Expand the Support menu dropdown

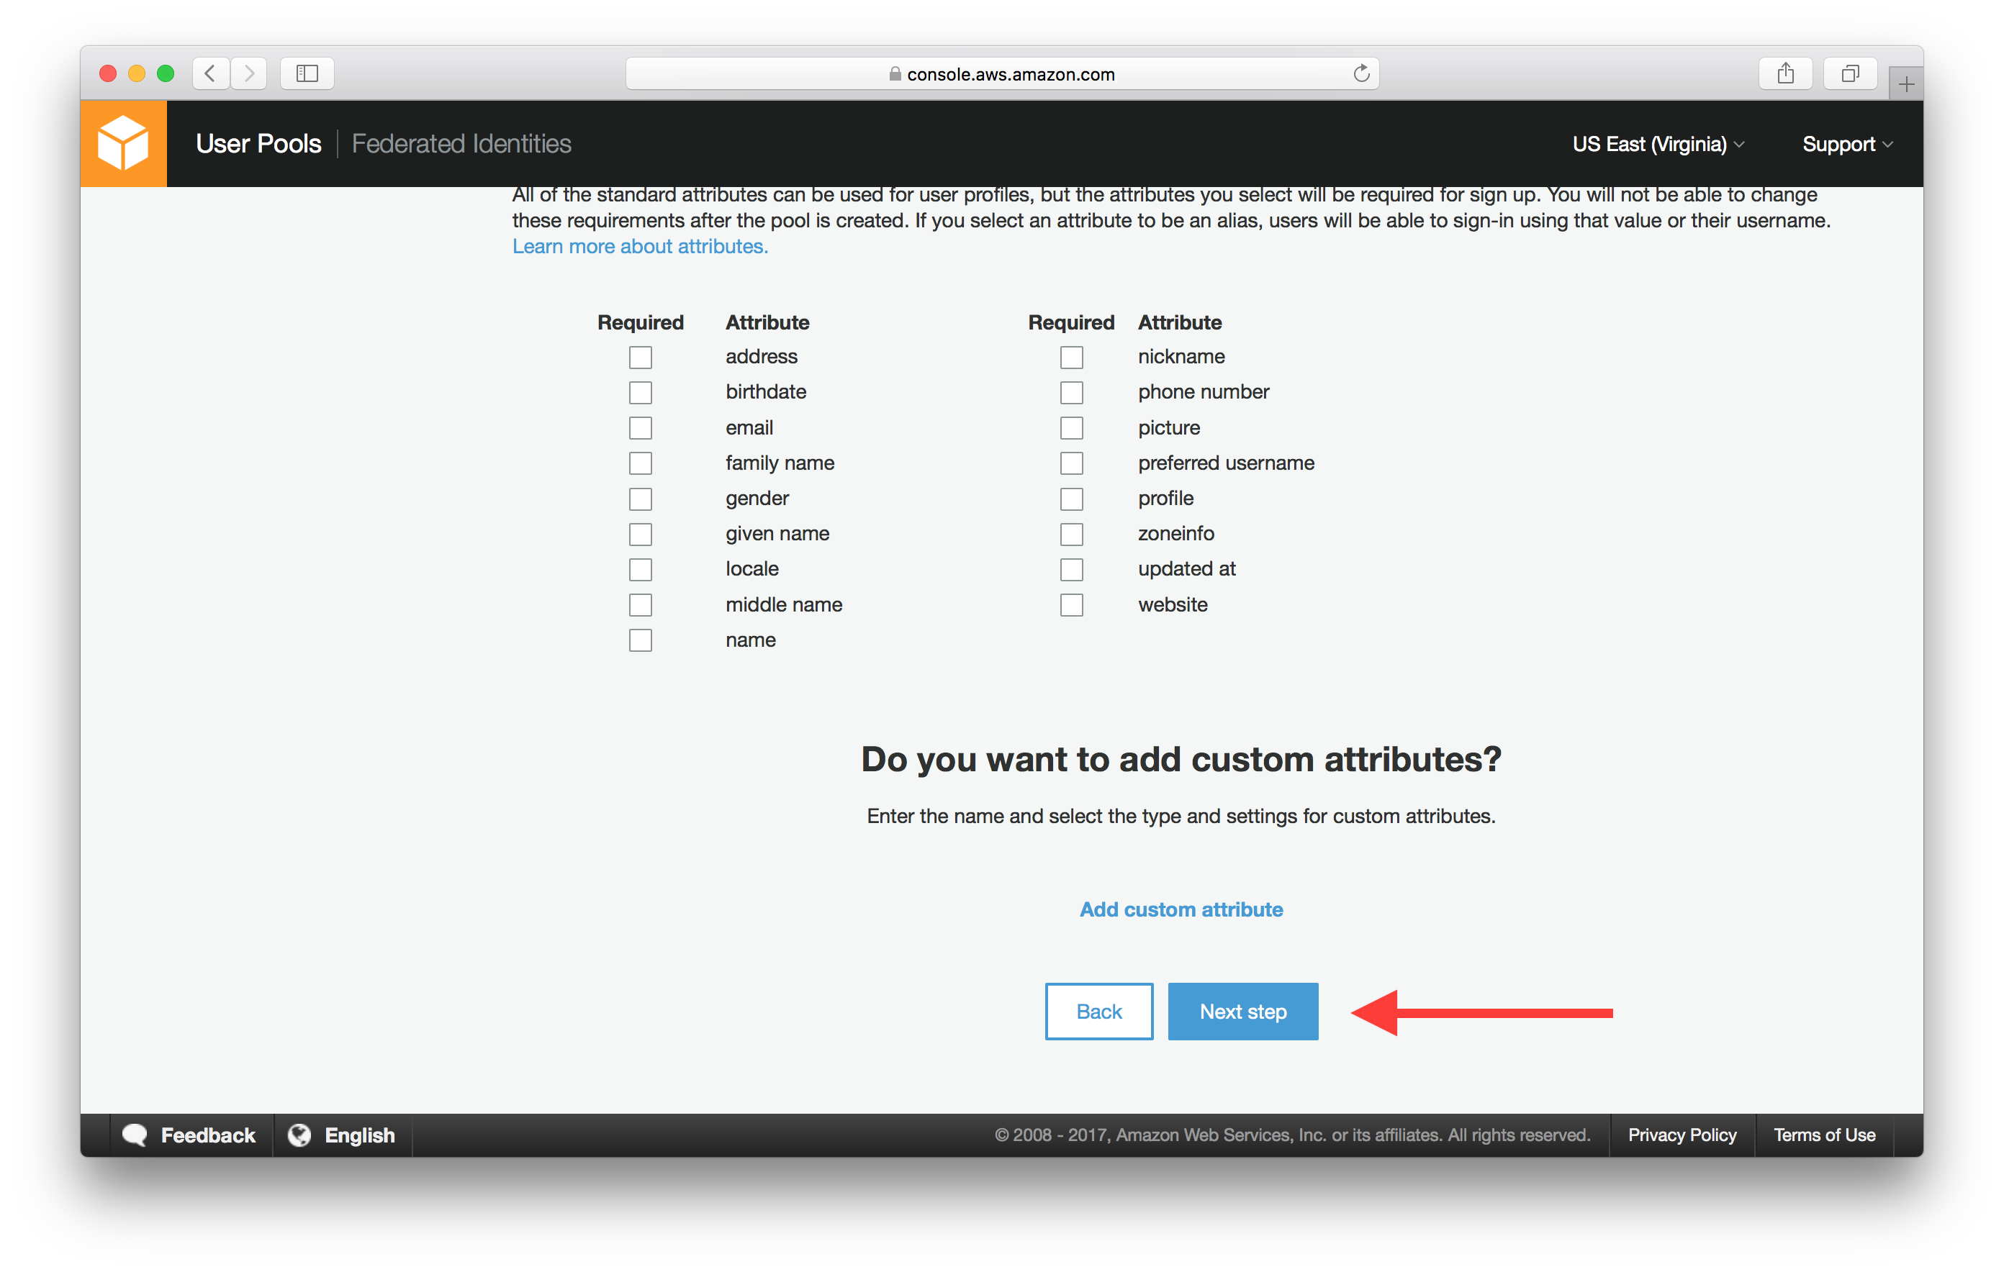(x=1846, y=142)
